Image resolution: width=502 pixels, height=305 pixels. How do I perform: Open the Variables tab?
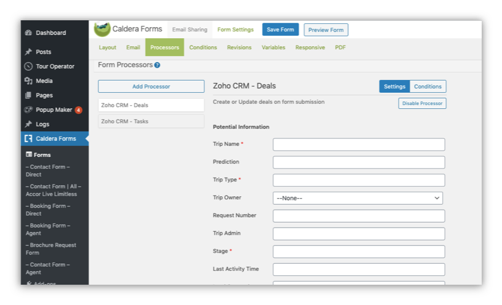tap(273, 47)
